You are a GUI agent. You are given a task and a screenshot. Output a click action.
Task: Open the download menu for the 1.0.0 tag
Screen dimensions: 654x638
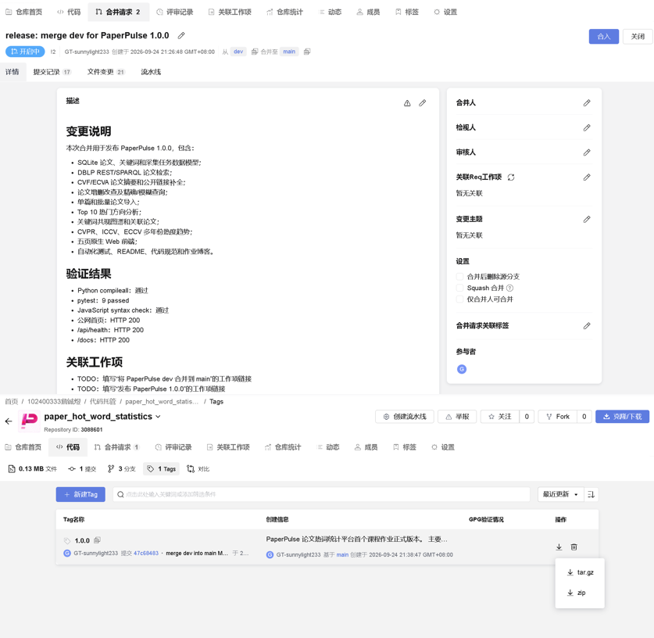click(x=559, y=547)
